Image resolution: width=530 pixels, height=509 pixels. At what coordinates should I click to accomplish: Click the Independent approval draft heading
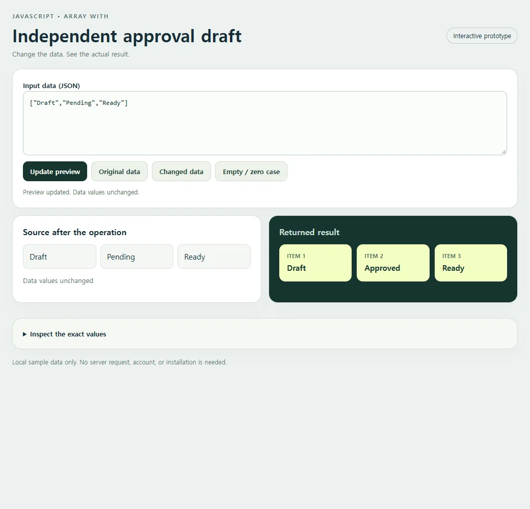[127, 36]
